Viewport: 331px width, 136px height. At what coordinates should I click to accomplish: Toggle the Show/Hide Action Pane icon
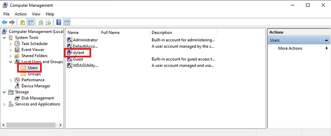click(67, 22)
